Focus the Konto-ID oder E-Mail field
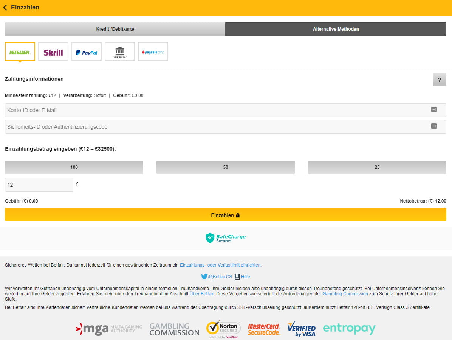This screenshot has height=340, width=452. click(225, 110)
